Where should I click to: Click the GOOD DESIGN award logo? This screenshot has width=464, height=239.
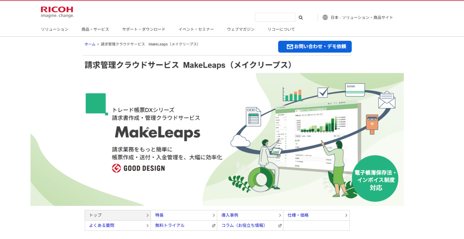pos(138,168)
